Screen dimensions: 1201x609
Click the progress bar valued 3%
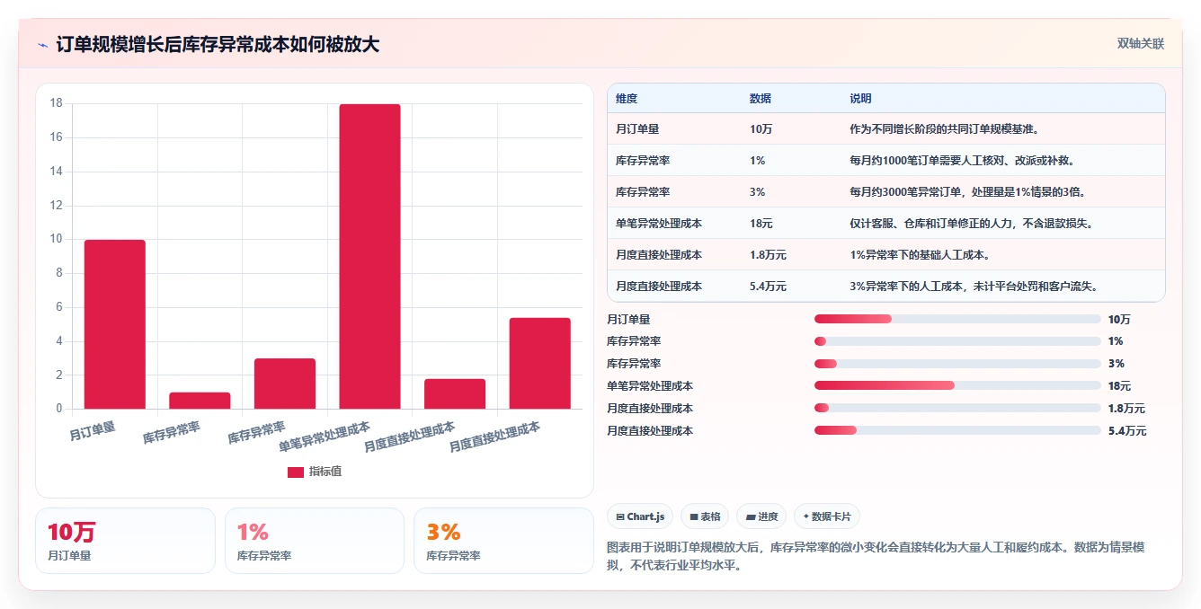(957, 364)
